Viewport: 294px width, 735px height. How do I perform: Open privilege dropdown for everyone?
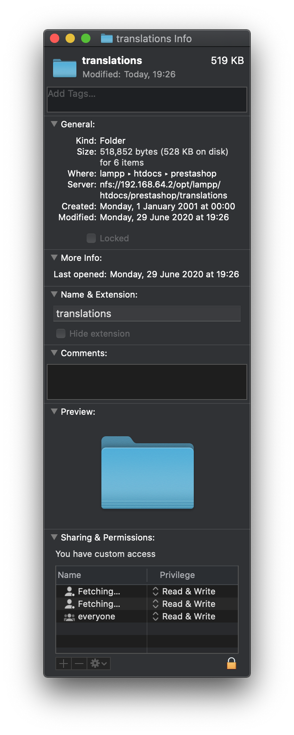point(156,616)
